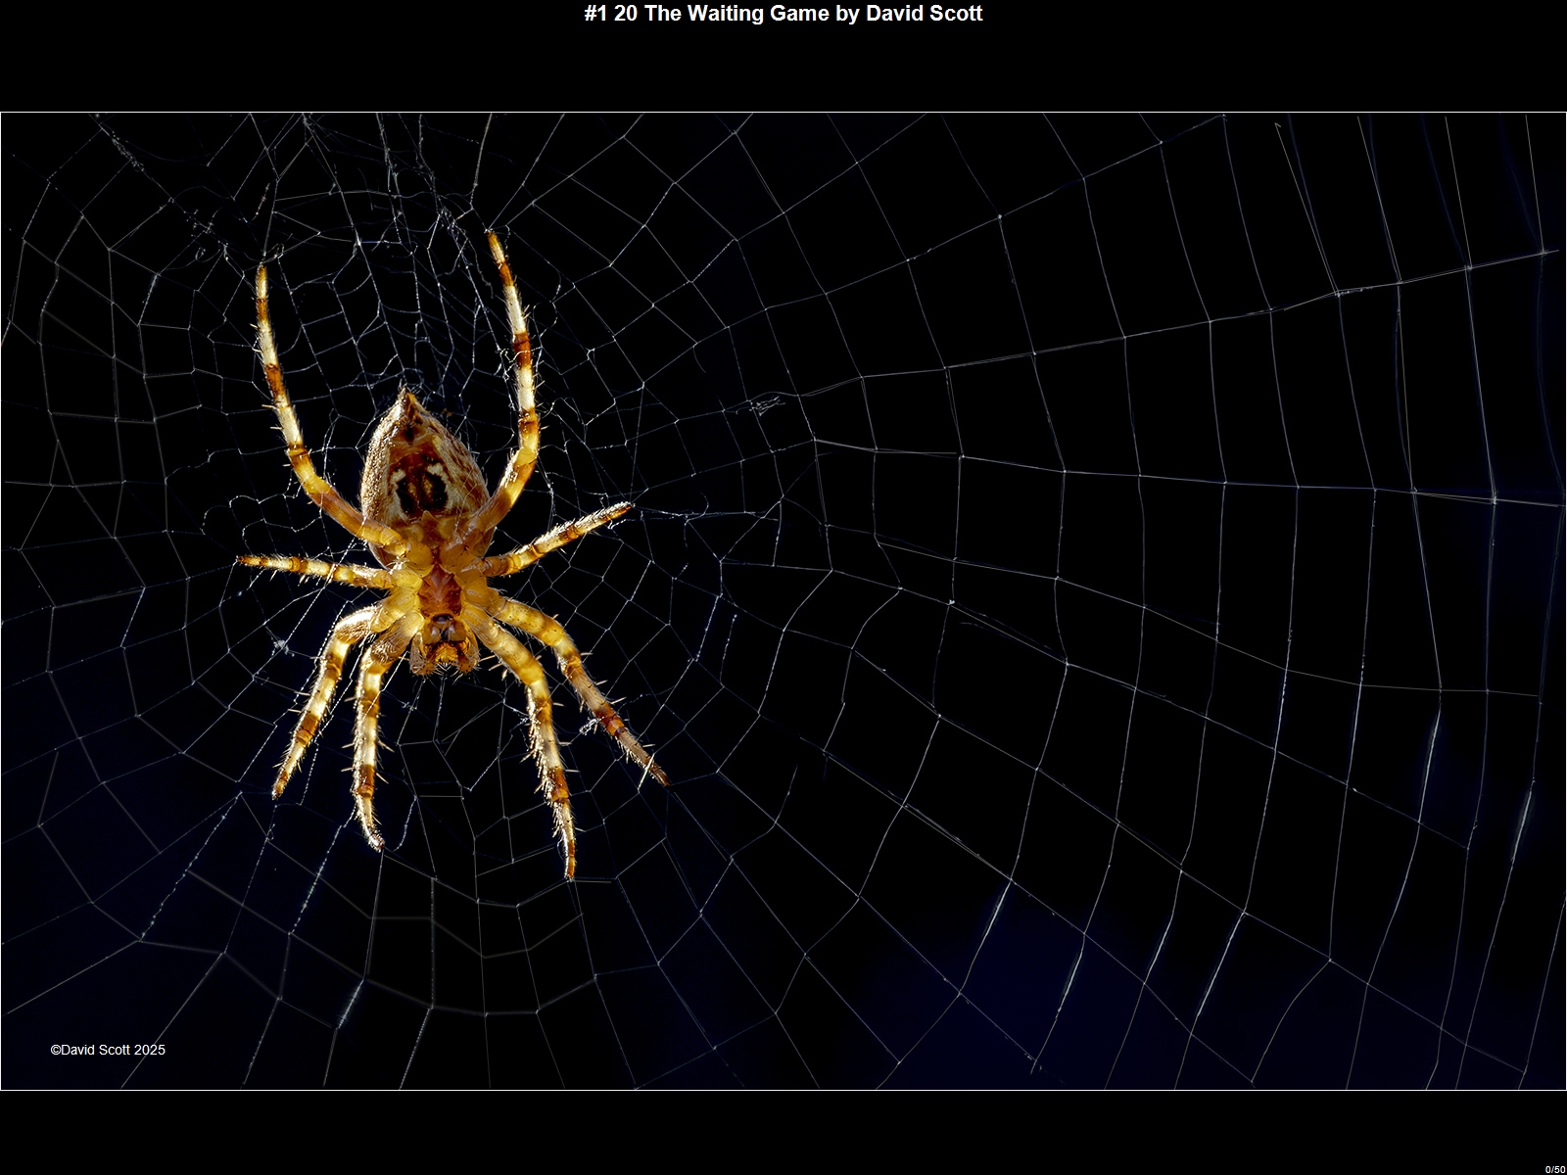Click the spider's bottom-left leg tip
The image size is (1567, 1175).
click(x=279, y=786)
